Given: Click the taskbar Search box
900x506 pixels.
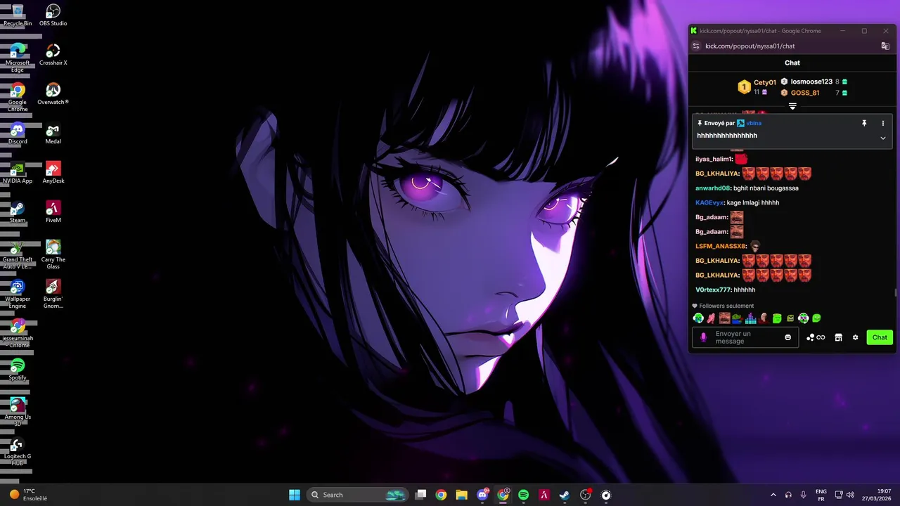Looking at the screenshot, I should pyautogui.click(x=358, y=495).
